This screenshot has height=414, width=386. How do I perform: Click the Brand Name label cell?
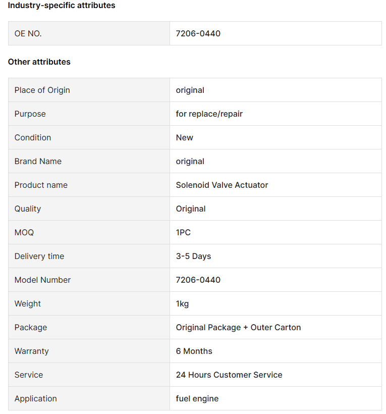(89, 161)
